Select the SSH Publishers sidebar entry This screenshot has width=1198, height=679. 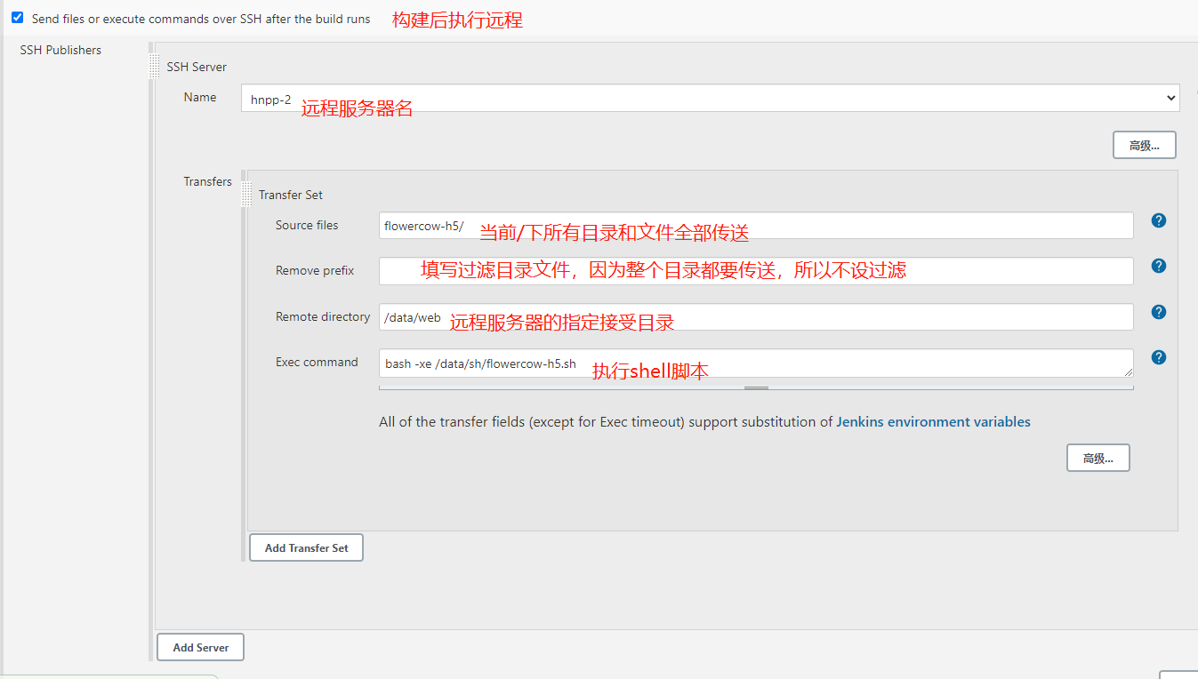(x=60, y=50)
